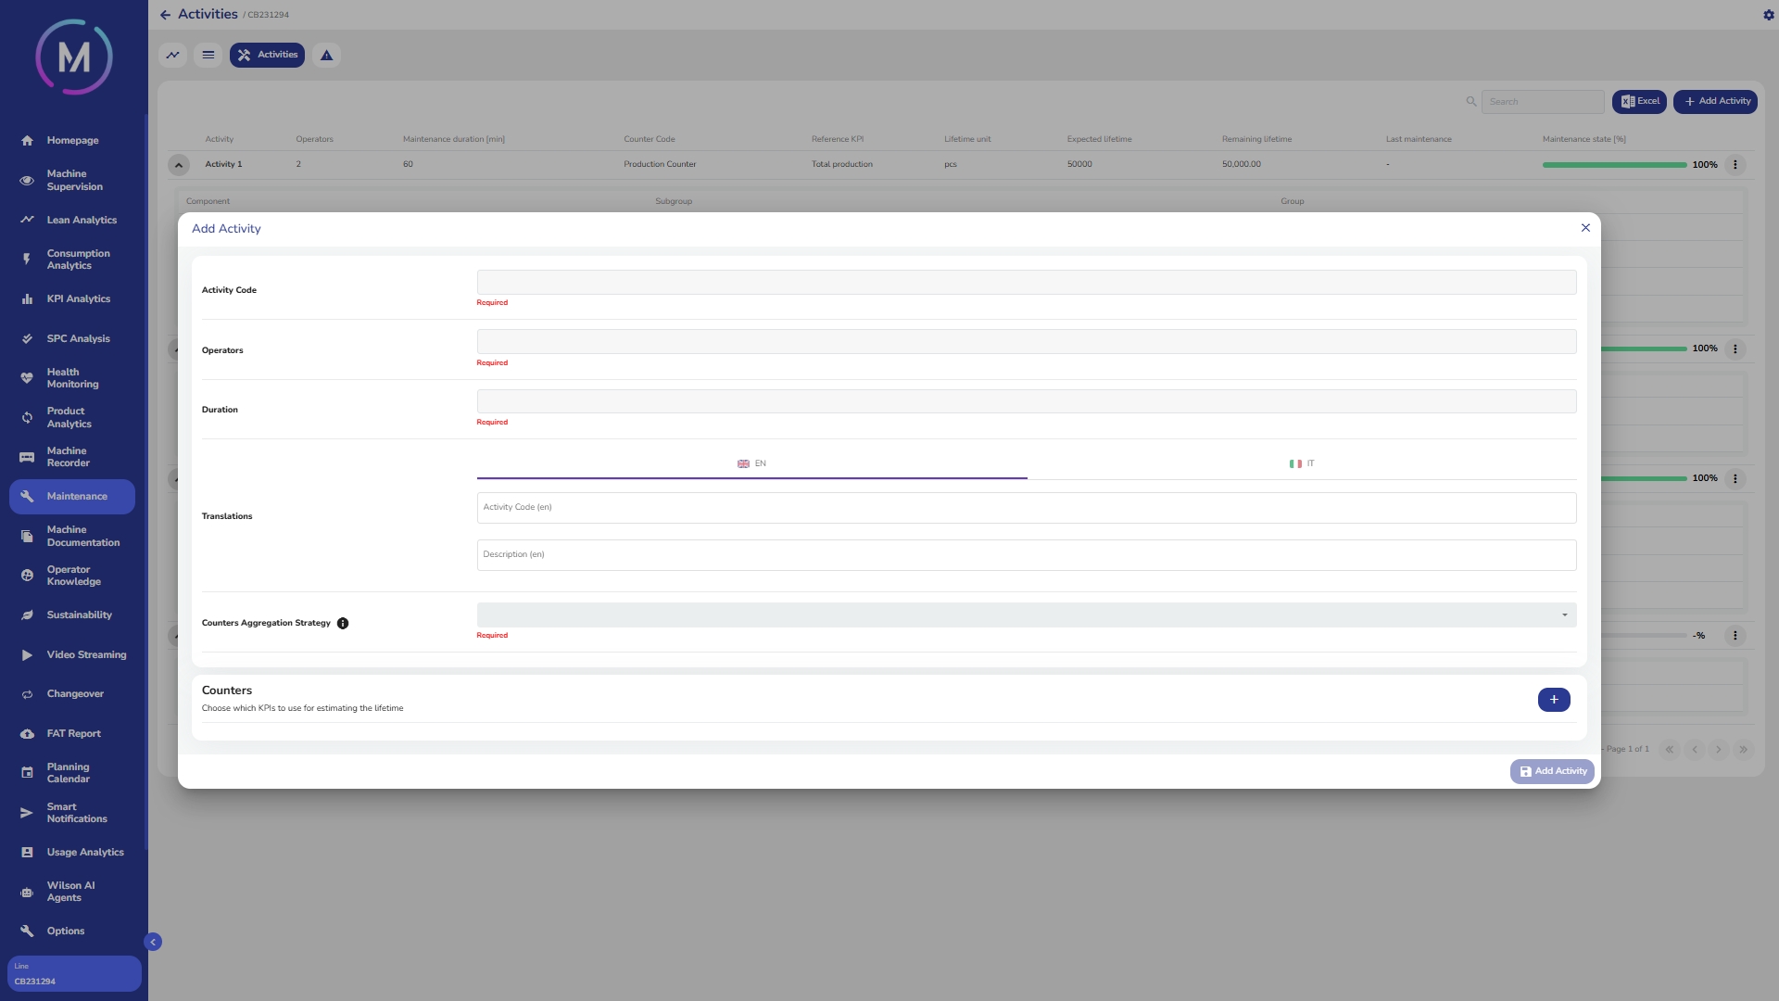
Task: Close the Add Activity dialog
Action: coord(1585,228)
